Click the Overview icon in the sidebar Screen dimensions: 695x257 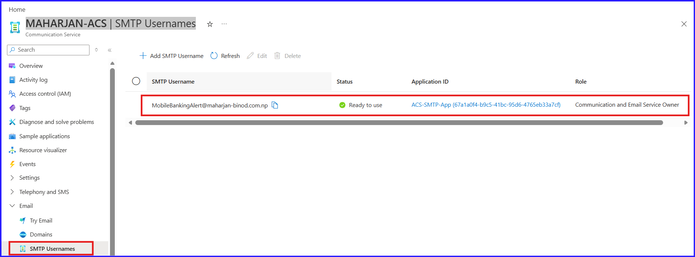(x=12, y=66)
